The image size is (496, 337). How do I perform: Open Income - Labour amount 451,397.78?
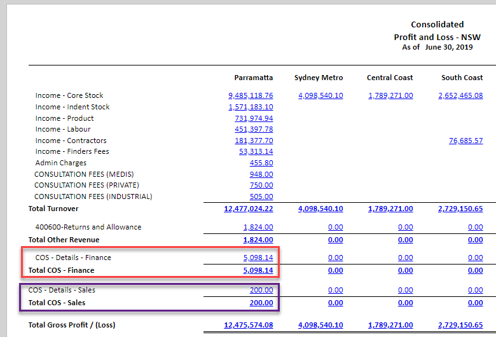pos(254,129)
